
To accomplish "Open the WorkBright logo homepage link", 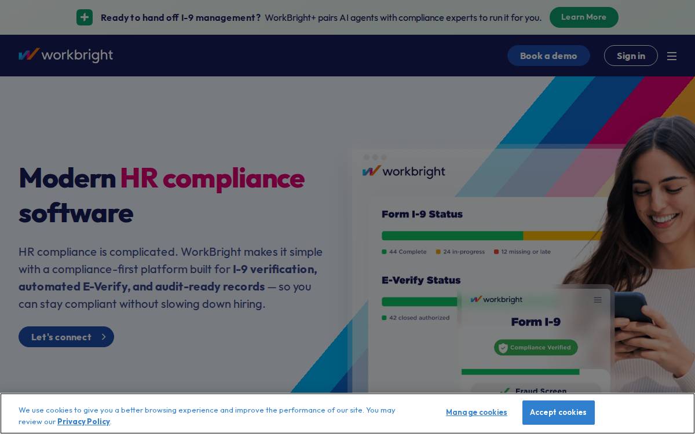I will tap(65, 56).
